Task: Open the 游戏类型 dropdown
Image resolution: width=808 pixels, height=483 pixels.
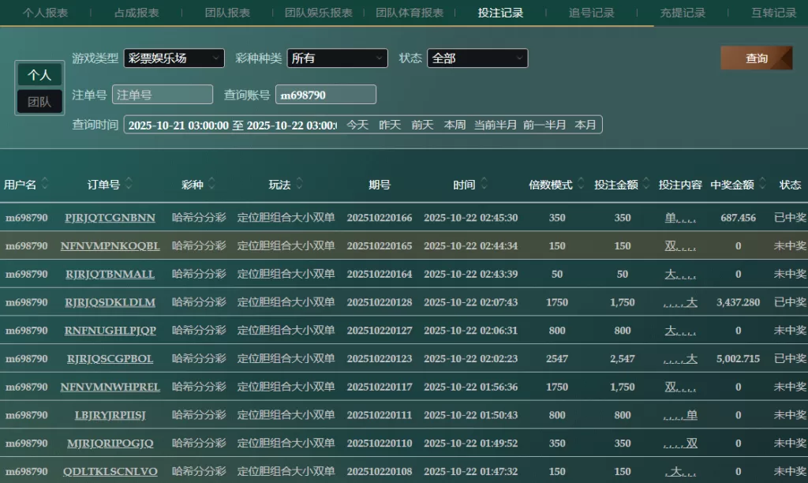Action: [174, 58]
